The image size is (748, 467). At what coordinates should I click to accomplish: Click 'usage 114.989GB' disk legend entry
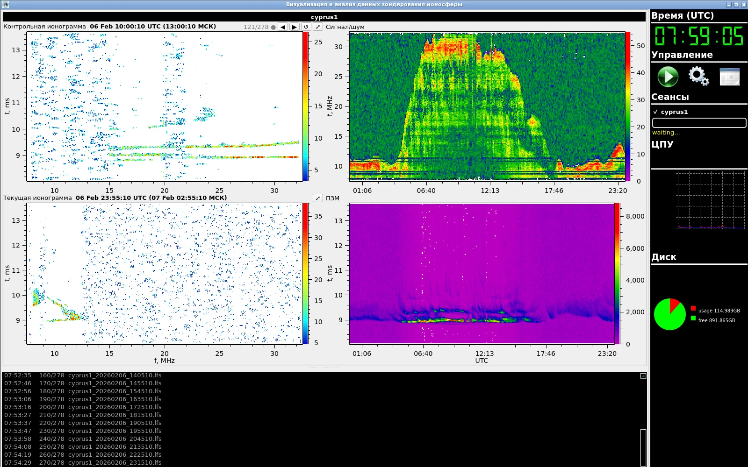click(719, 311)
